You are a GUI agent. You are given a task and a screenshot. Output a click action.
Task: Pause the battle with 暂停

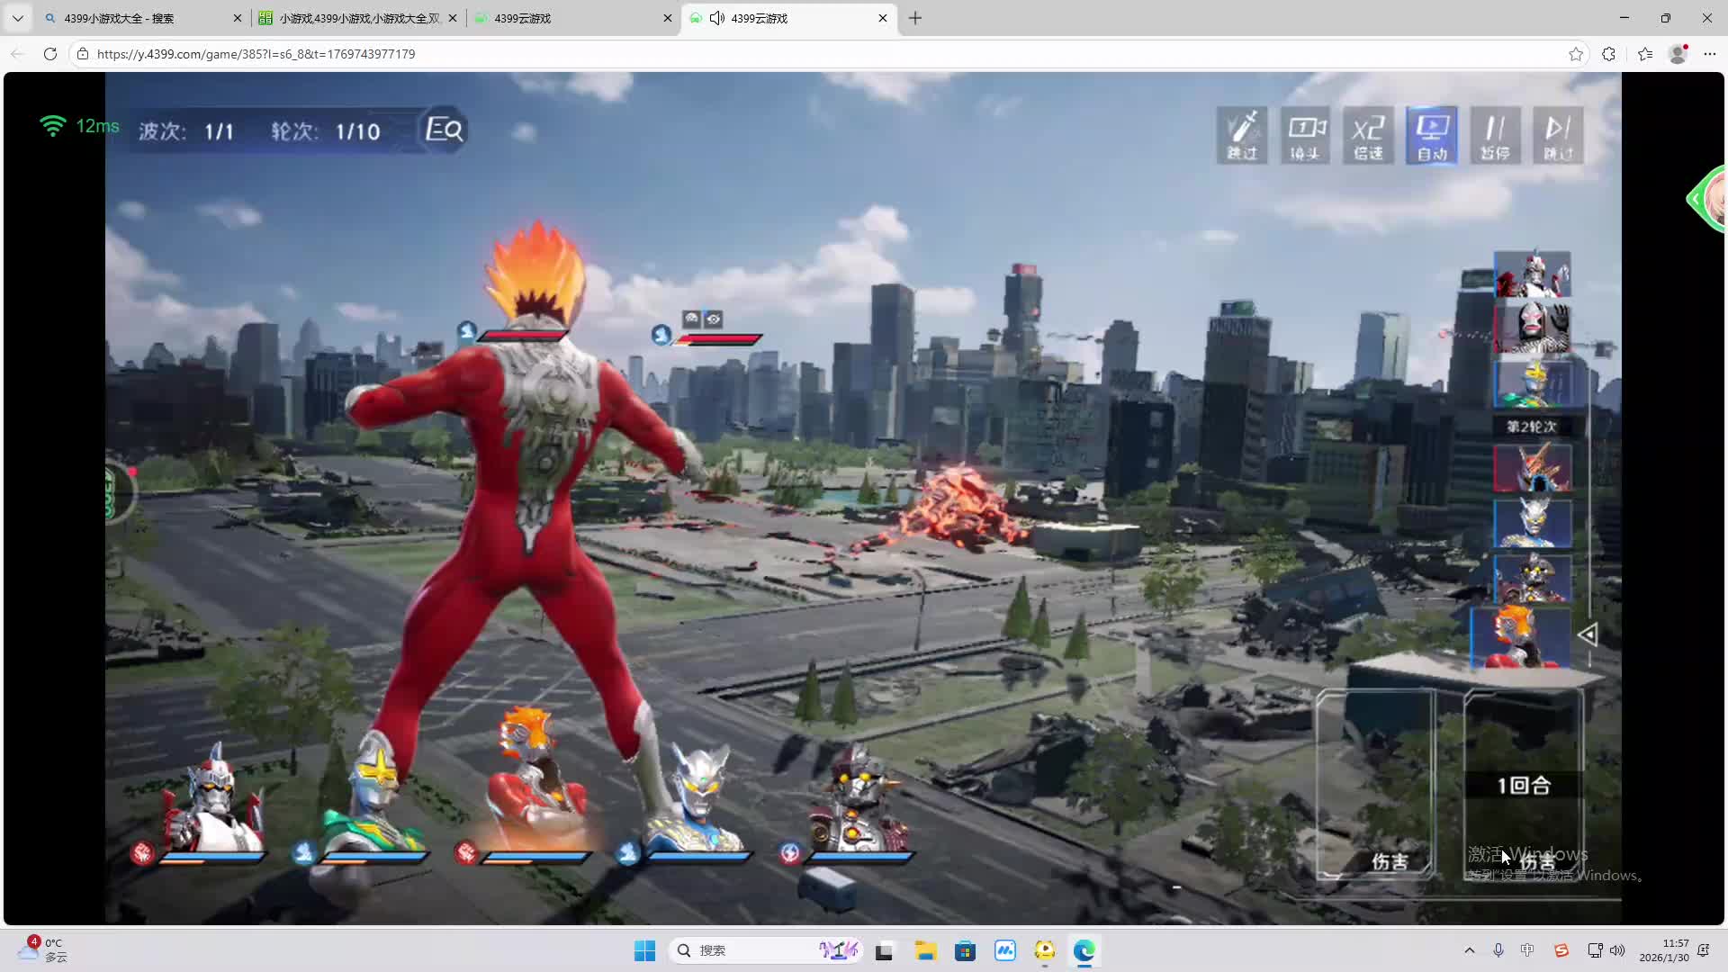coord(1495,135)
